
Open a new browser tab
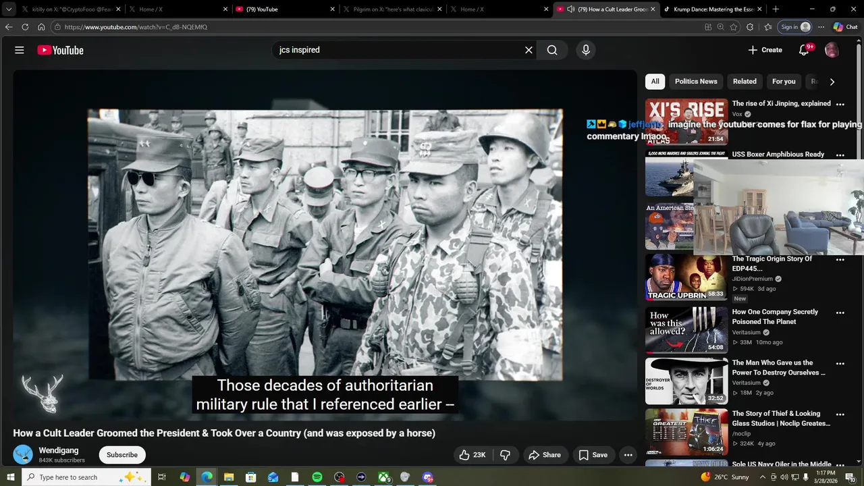click(x=776, y=9)
